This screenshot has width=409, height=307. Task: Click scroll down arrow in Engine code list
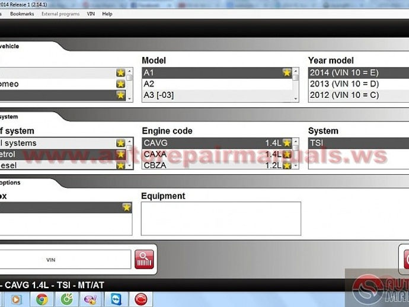coord(296,165)
